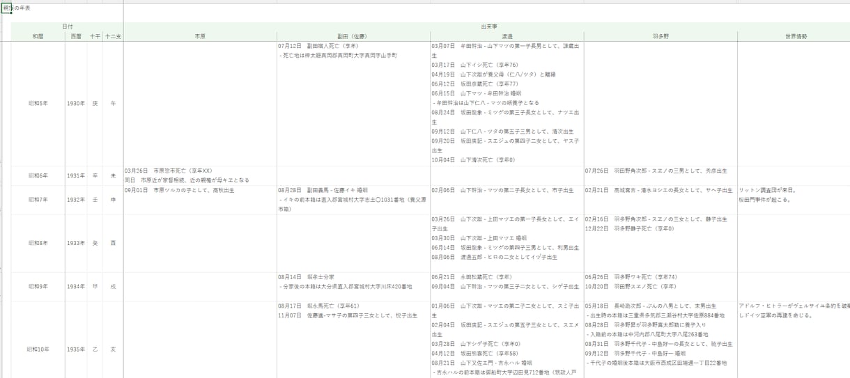Select the cell starting 07月12日 副田

pyautogui.click(x=353, y=103)
